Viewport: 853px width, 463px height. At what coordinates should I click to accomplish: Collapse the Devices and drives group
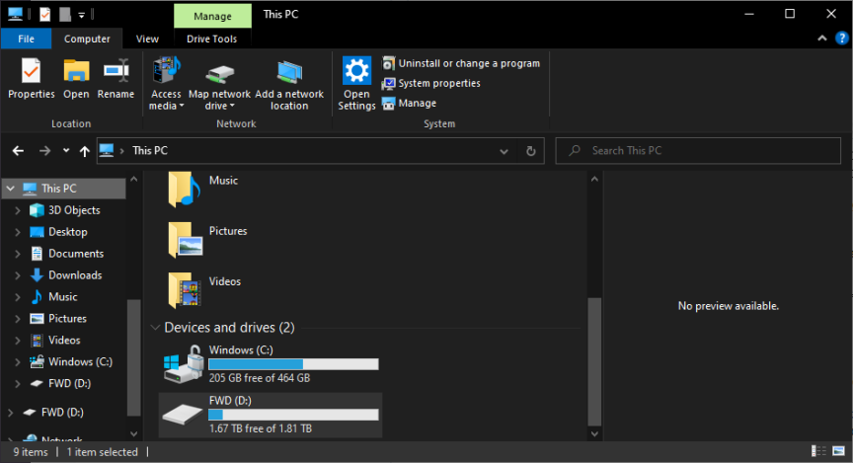point(155,328)
